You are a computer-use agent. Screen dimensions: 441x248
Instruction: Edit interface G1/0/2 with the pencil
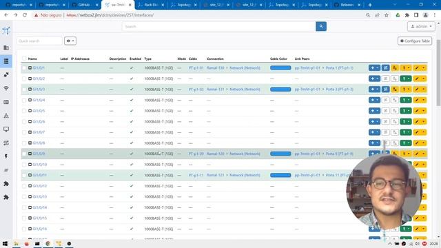pyautogui.click(x=416, y=79)
